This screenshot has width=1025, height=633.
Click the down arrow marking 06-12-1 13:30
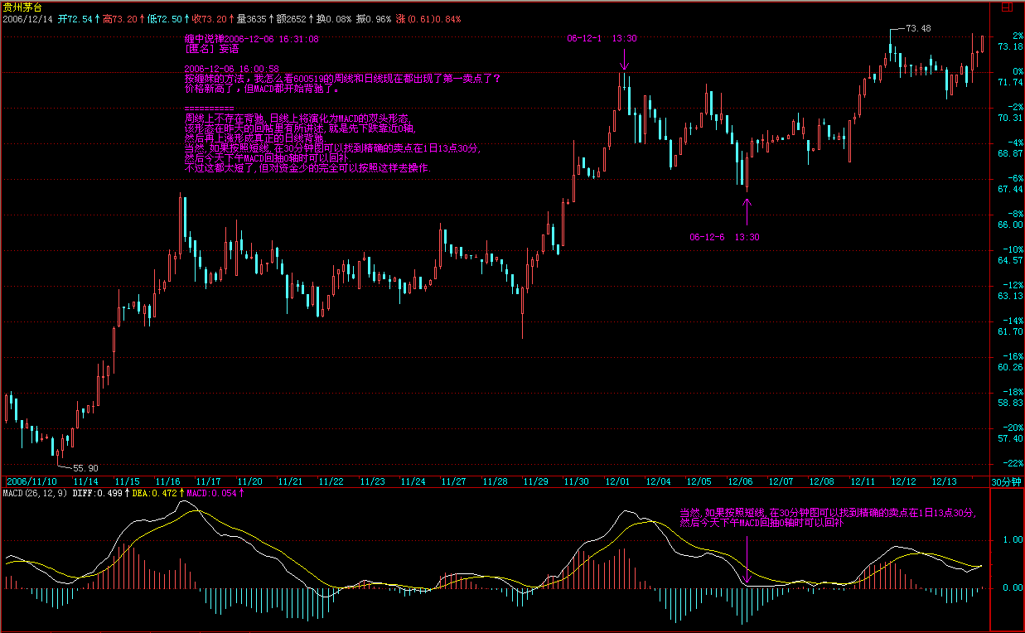click(624, 60)
